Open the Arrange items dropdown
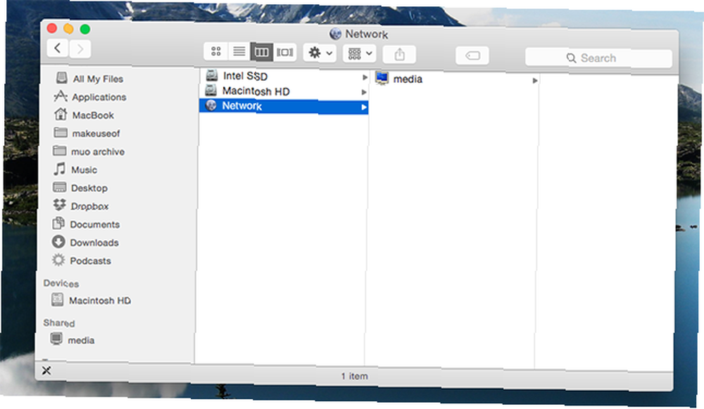Viewport: 704px width, 409px height. tap(360, 53)
